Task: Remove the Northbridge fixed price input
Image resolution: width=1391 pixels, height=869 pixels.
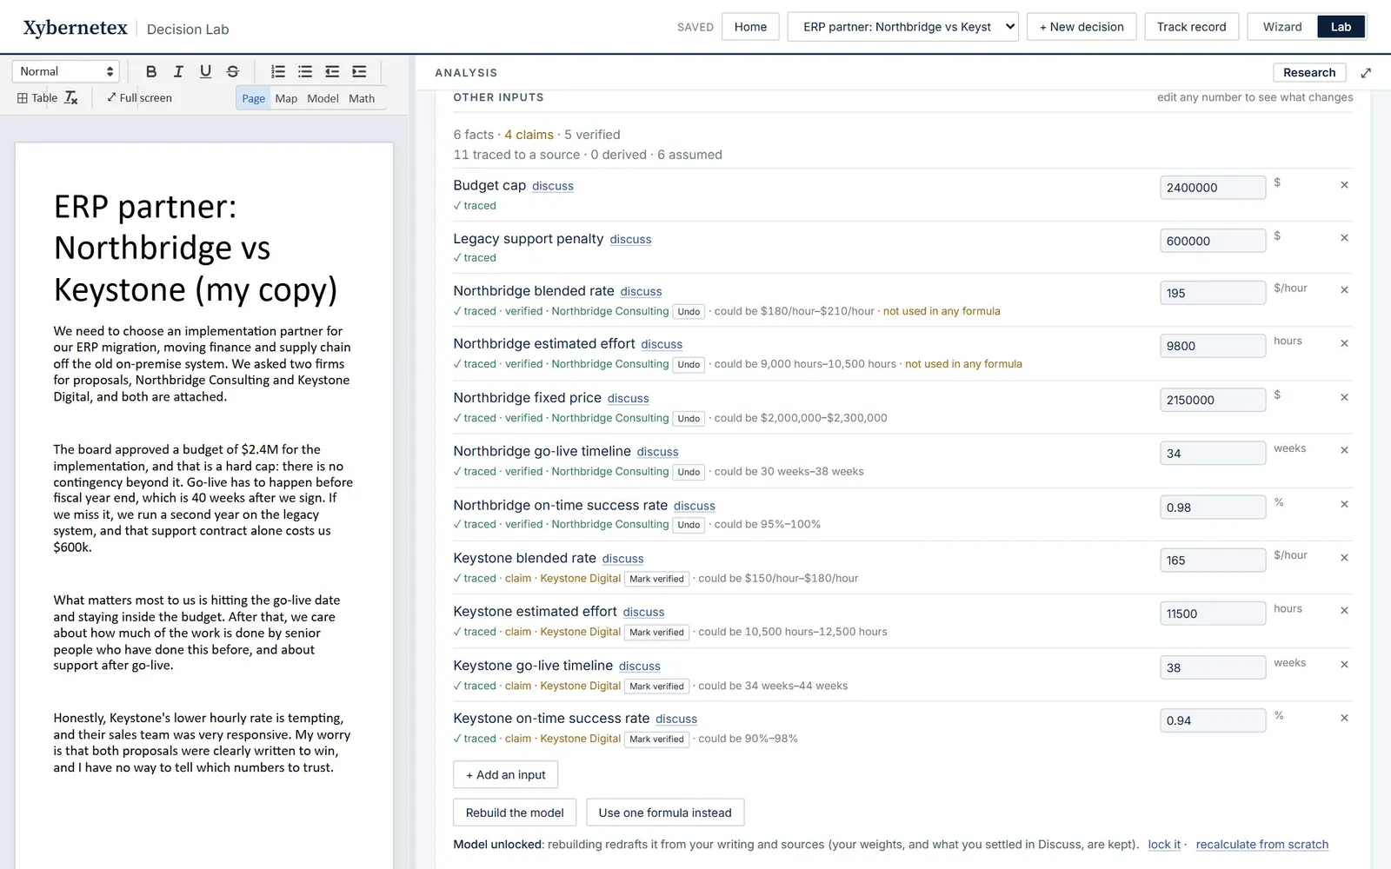Action: coord(1344,397)
